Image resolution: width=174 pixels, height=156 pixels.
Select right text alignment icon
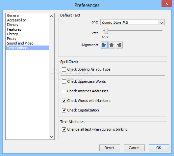click(x=119, y=45)
